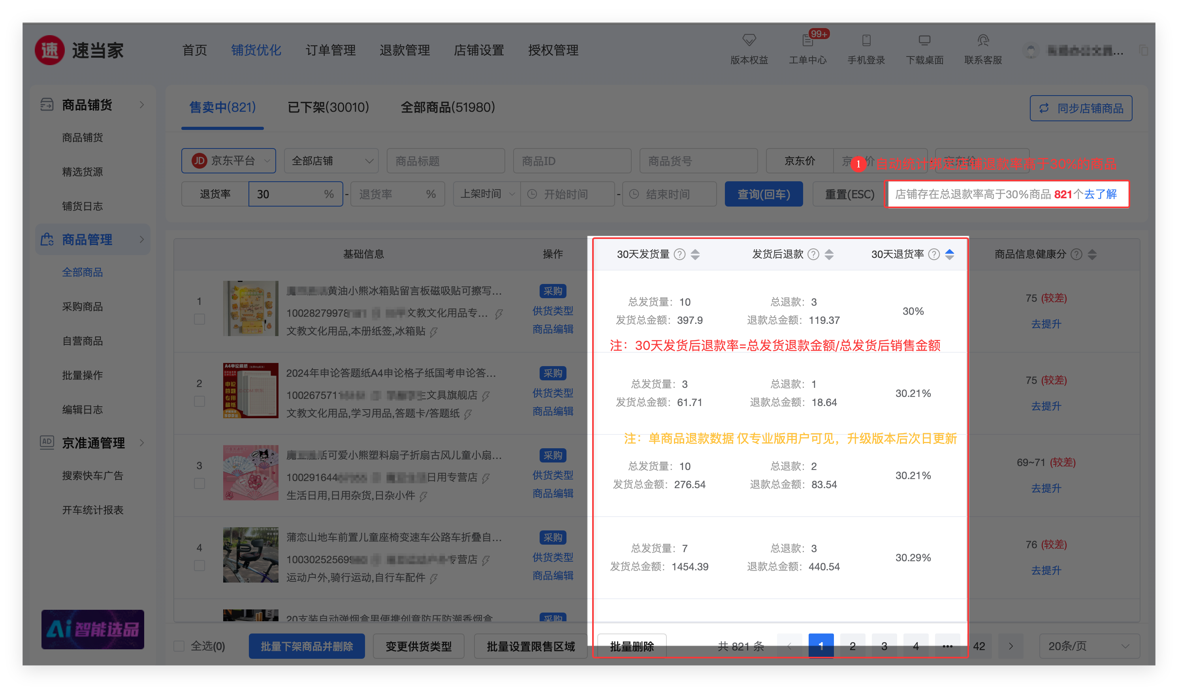This screenshot has width=1178, height=688.
Task: Open the 京东平台 platform dropdown
Action: pyautogui.click(x=229, y=161)
